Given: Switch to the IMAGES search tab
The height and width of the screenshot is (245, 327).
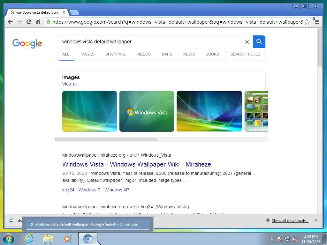Looking at the screenshot, I should (x=87, y=54).
